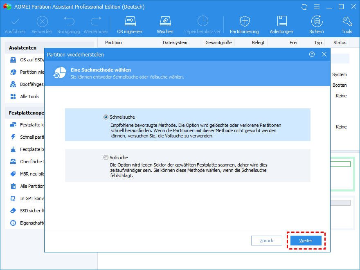Click the Zurück button
360x270 pixels.
[x=267, y=241]
